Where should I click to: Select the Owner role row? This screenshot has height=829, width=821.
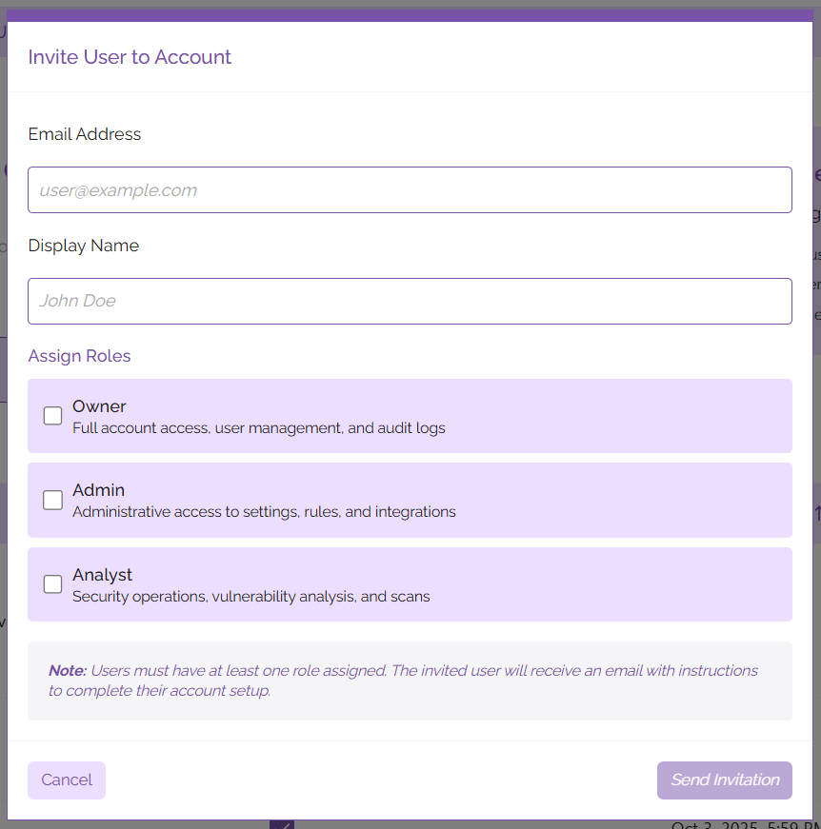[x=410, y=416]
